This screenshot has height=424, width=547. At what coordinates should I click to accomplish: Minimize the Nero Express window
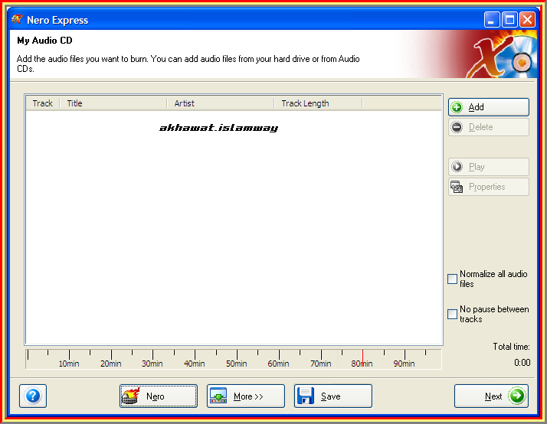tap(492, 19)
